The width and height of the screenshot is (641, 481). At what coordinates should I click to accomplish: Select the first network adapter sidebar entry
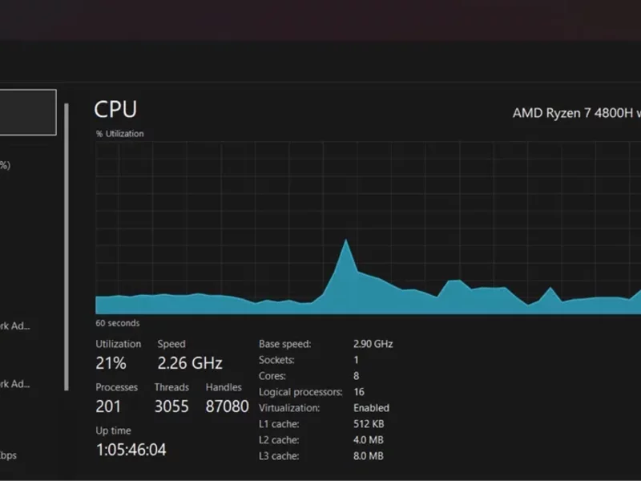(15, 326)
